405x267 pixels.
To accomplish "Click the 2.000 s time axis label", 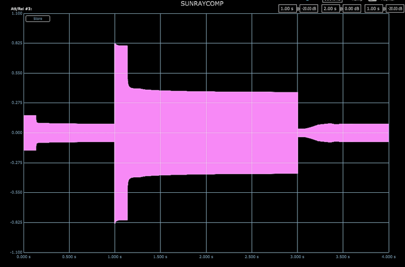I will click(206, 256).
